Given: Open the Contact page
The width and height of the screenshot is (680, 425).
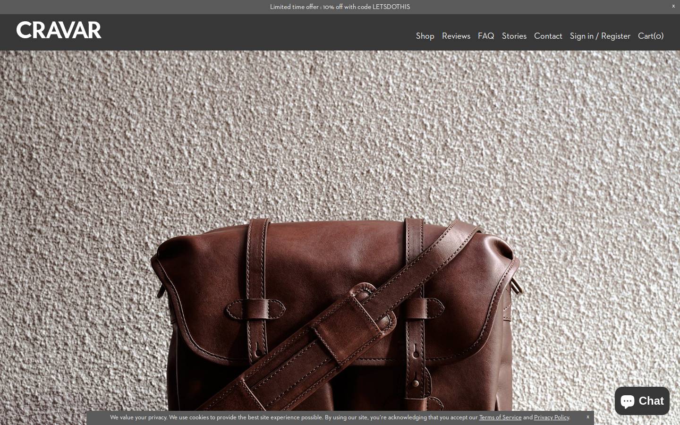Looking at the screenshot, I should point(548,36).
